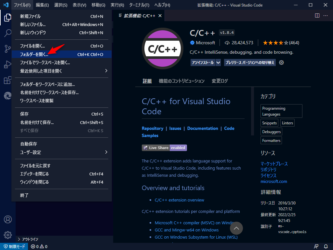Open the 選択(S) menu
This screenshot has width=333, height=250.
(61, 5)
